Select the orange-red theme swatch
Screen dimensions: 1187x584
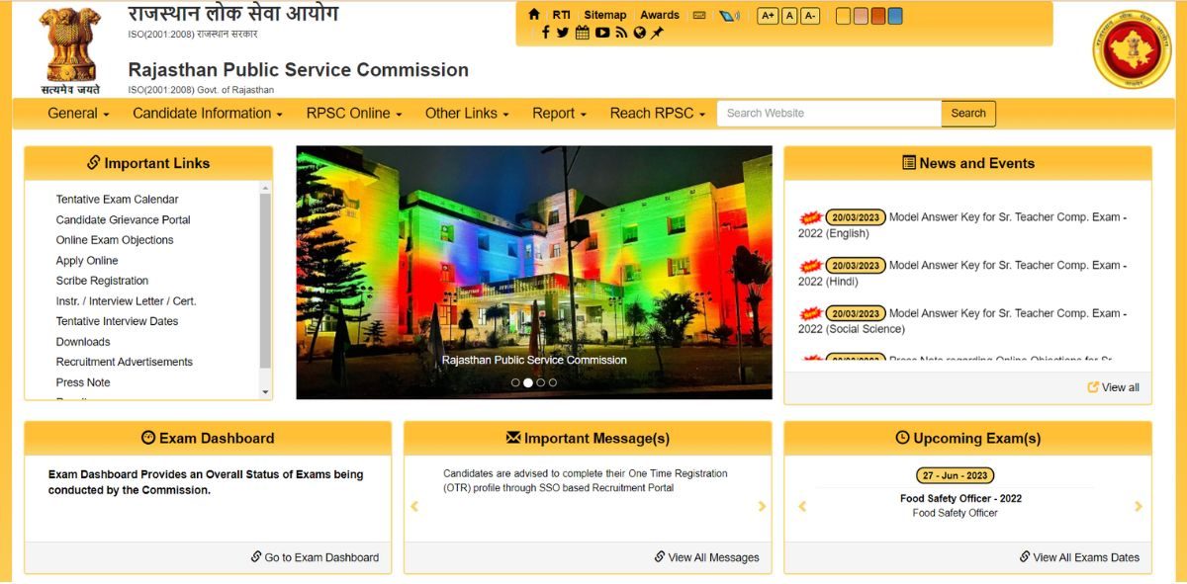[x=878, y=16]
